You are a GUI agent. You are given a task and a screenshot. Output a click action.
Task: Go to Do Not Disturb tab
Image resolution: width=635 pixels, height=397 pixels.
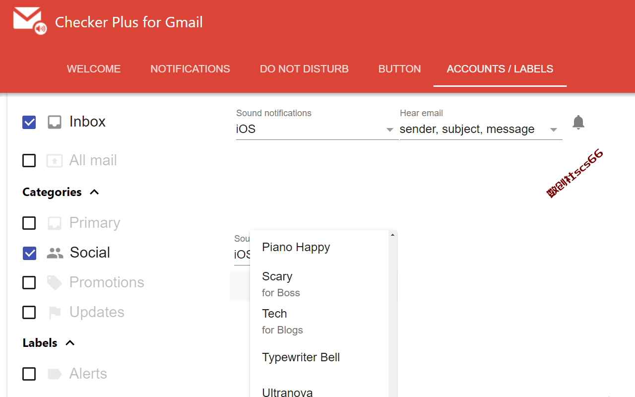point(304,69)
